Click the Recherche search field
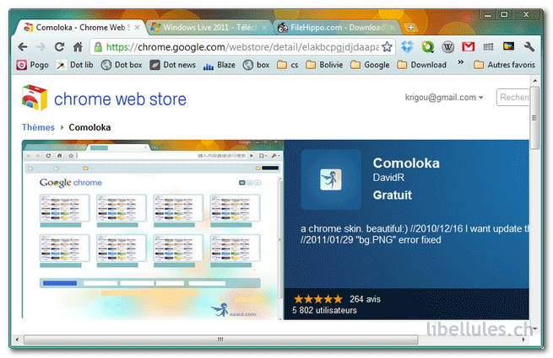The width and height of the screenshot is (553, 358). click(513, 98)
